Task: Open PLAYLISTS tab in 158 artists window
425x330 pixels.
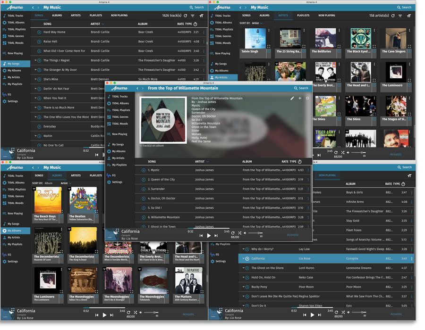Action: point(303,16)
